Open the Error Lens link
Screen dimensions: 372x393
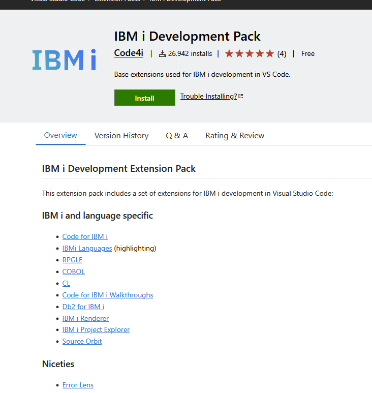click(x=78, y=385)
